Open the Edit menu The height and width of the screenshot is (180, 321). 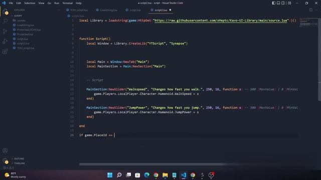click(x=19, y=3)
